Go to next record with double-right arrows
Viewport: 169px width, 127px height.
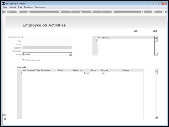click(x=92, y=12)
